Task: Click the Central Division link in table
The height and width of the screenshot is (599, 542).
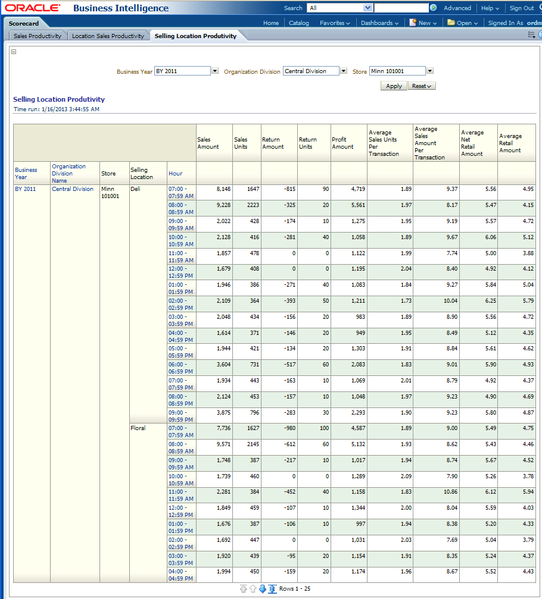Action: click(73, 189)
